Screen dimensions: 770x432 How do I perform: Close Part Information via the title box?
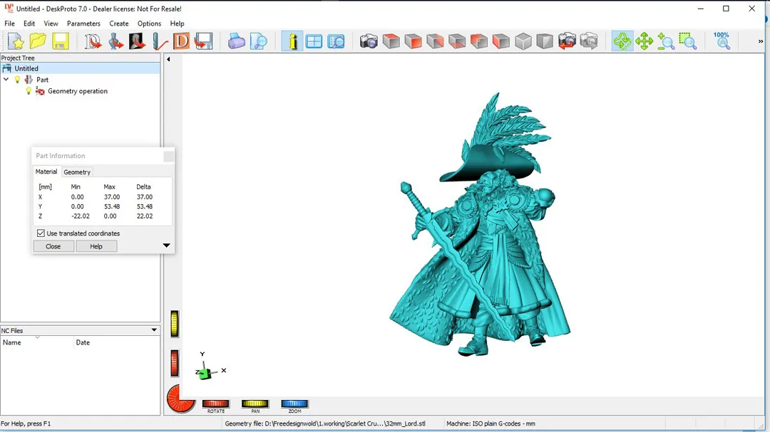pyautogui.click(x=168, y=156)
